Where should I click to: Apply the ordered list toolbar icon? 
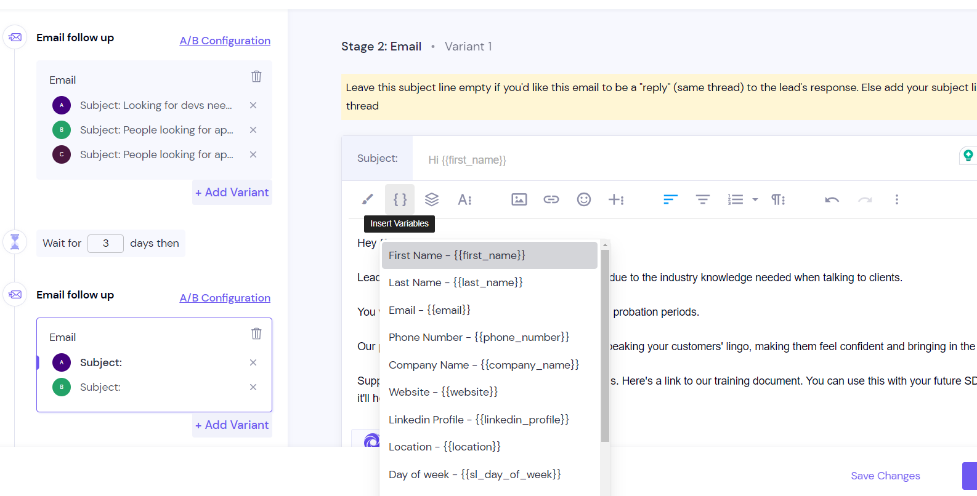click(736, 199)
